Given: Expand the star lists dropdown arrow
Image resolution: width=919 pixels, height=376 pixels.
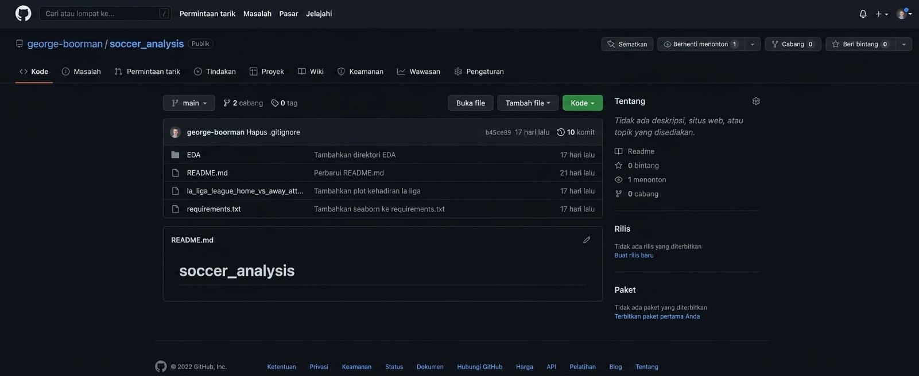Looking at the screenshot, I should [904, 44].
